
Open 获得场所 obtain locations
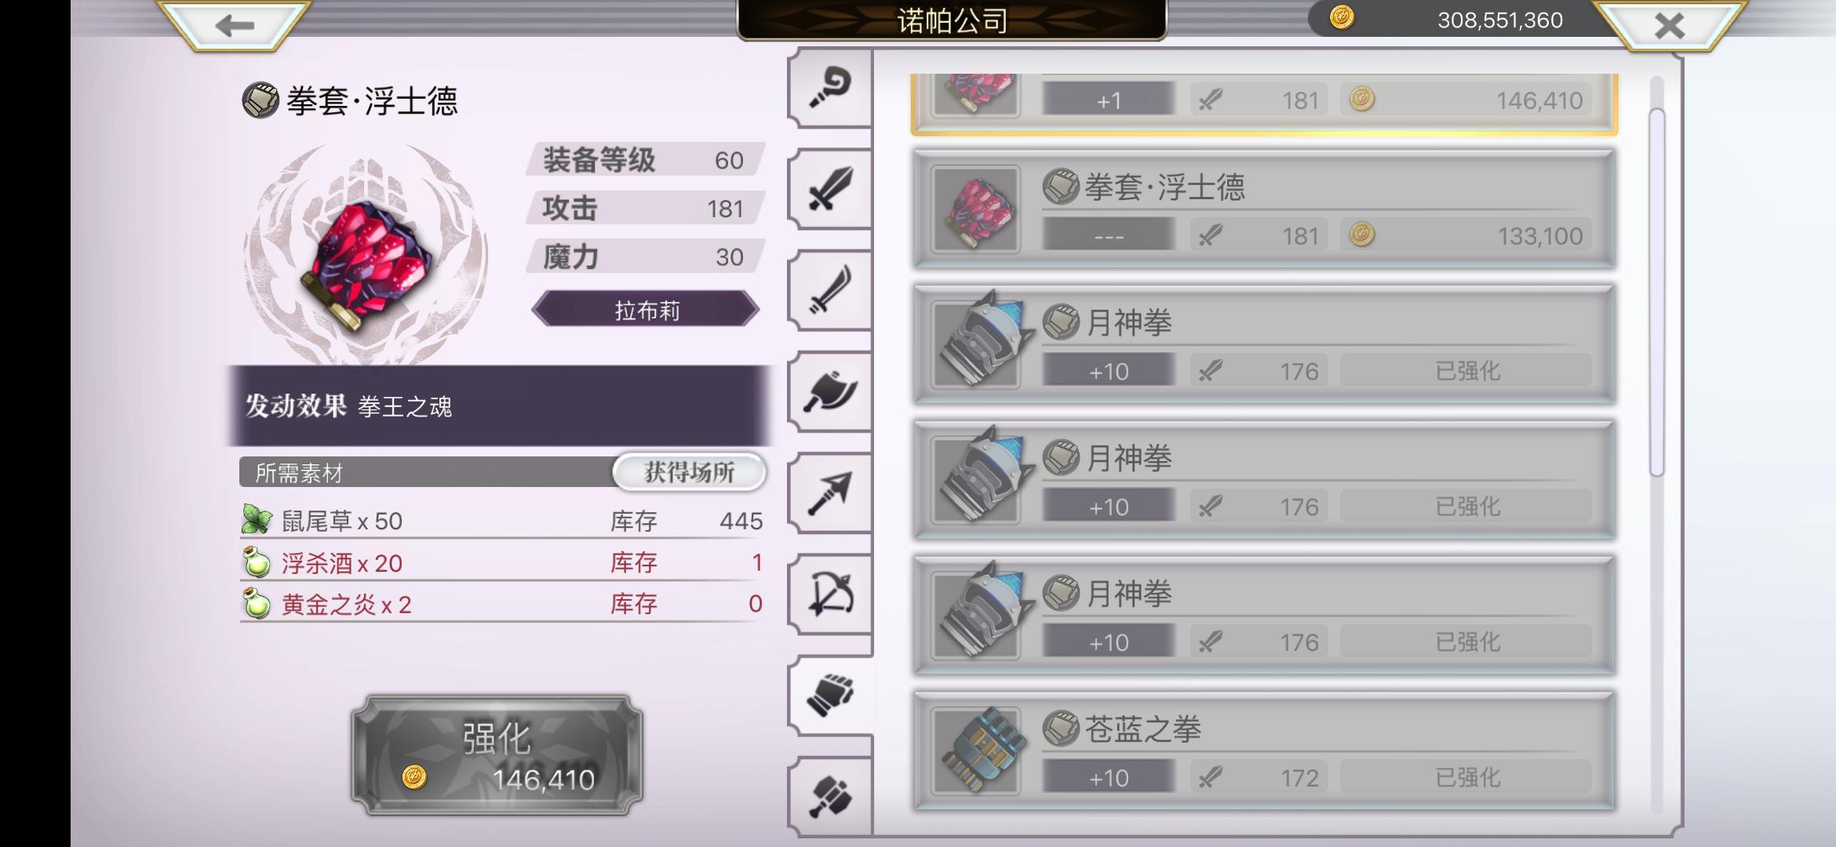point(689,472)
